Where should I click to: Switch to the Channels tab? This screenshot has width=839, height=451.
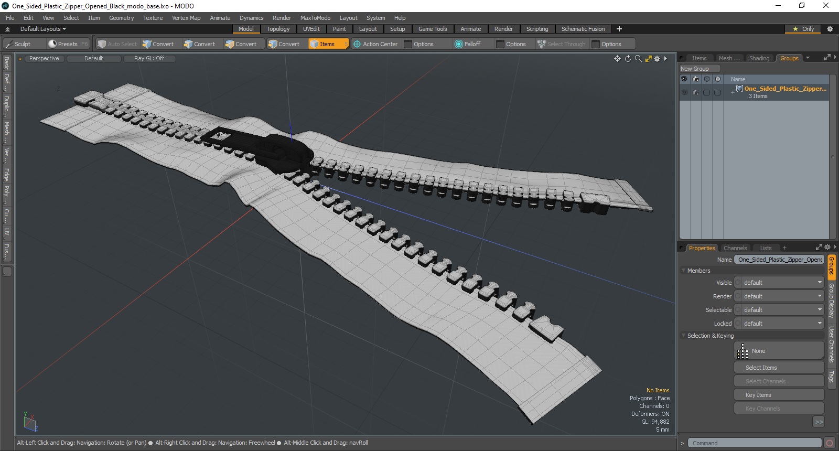(735, 248)
